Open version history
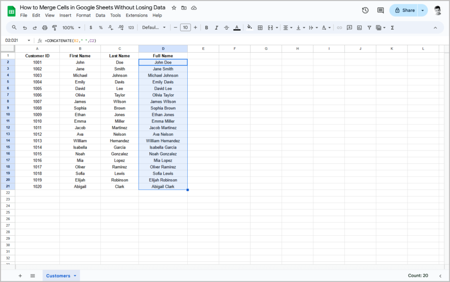This screenshot has height=282, width=450. tap(365, 10)
